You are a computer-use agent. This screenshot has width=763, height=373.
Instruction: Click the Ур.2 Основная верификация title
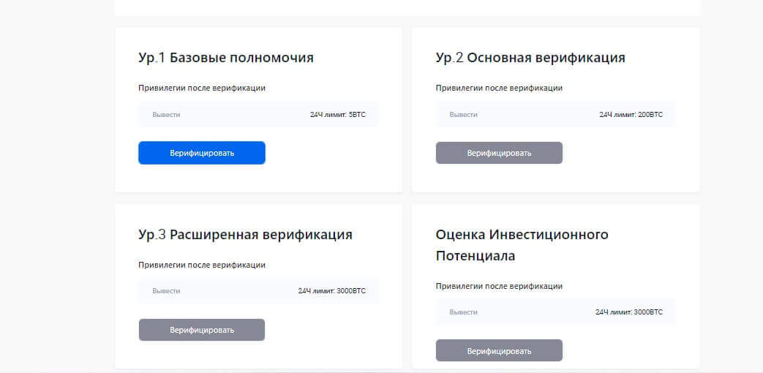click(530, 58)
